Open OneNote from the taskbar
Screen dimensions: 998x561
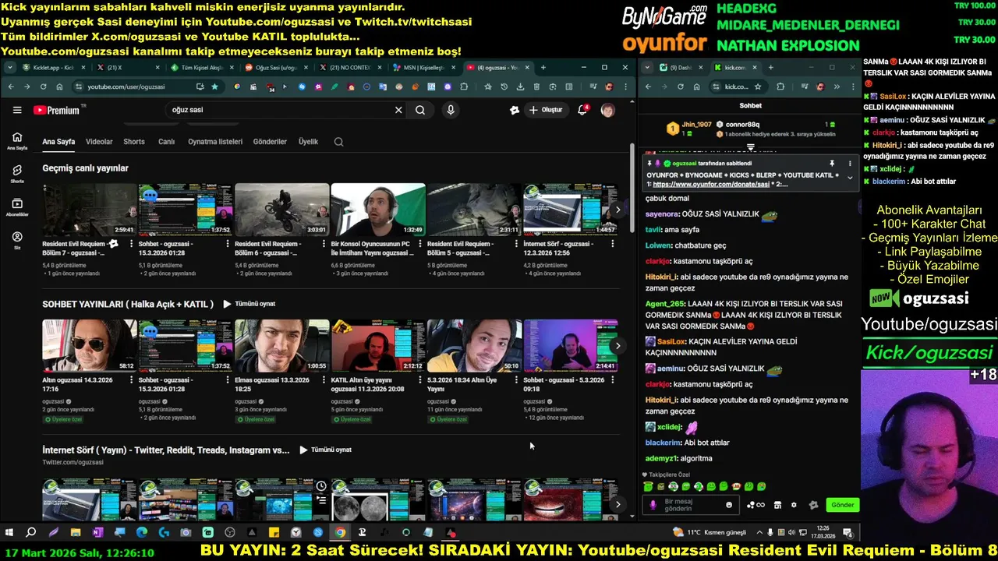pos(97,532)
